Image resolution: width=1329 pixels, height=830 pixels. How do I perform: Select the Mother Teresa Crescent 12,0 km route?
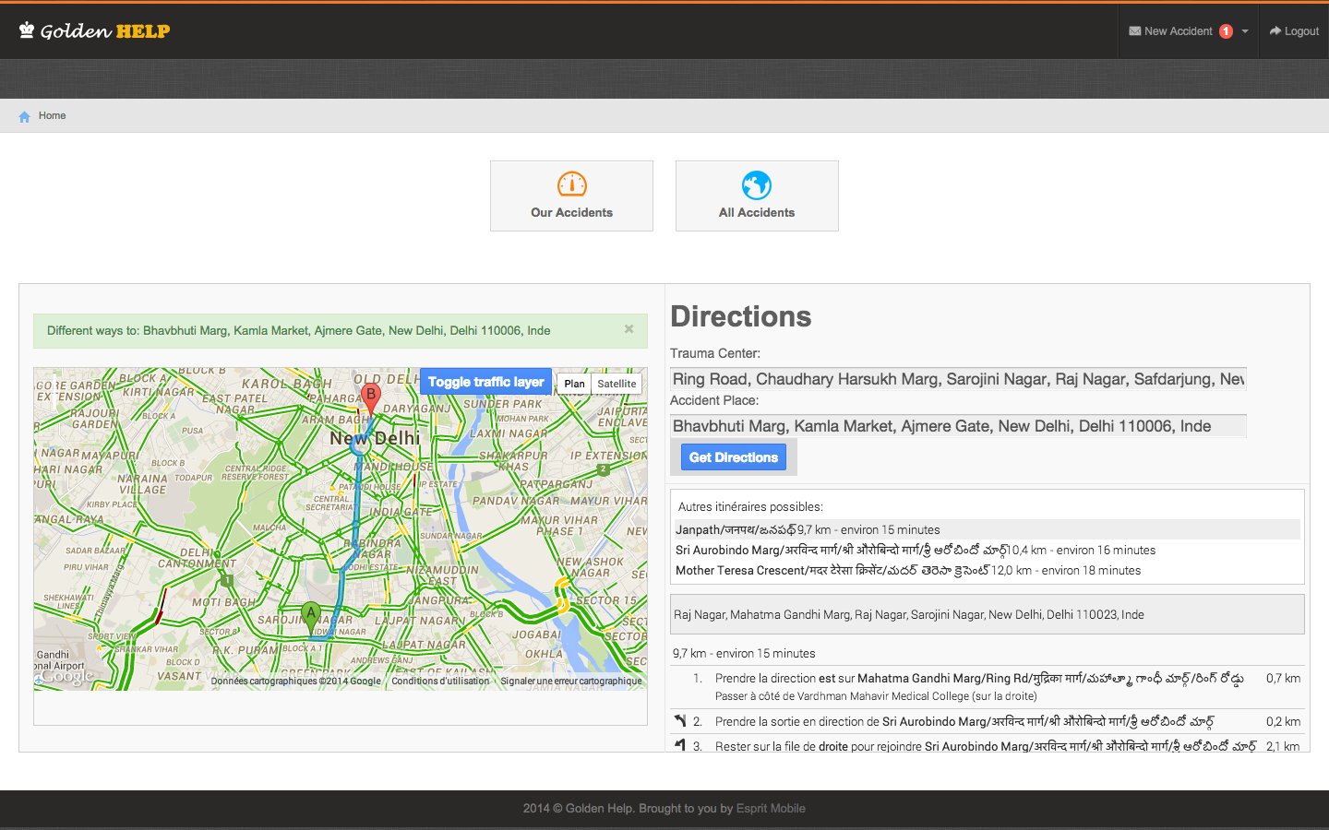pos(988,570)
